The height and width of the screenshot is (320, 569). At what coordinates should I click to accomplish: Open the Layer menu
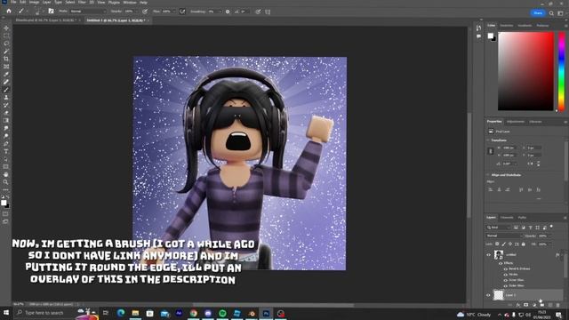click(47, 2)
